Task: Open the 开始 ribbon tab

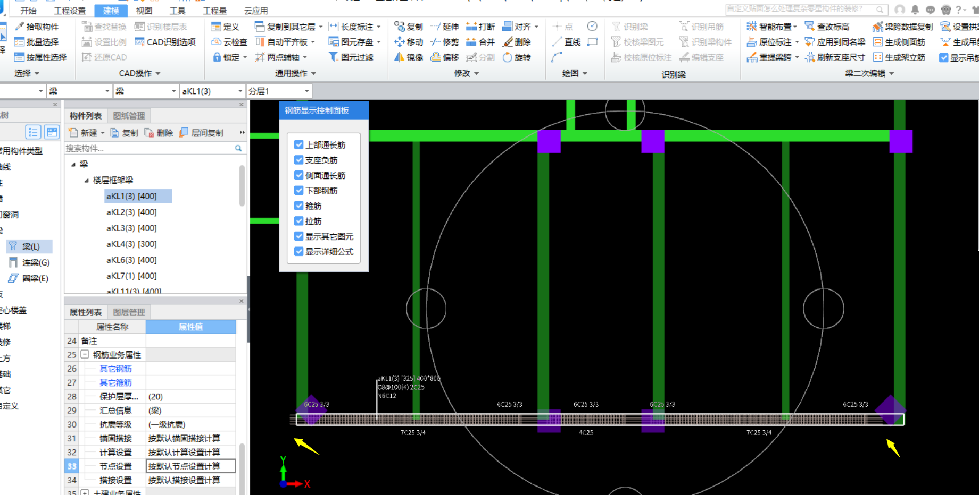Action: pos(28,11)
